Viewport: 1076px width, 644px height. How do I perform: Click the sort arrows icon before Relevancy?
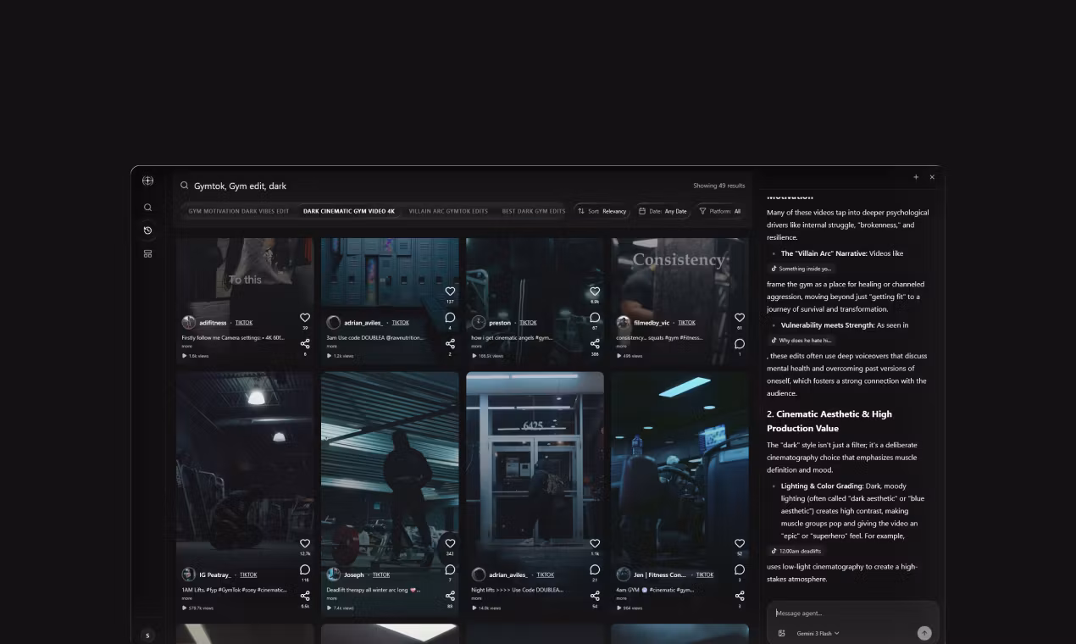(582, 211)
